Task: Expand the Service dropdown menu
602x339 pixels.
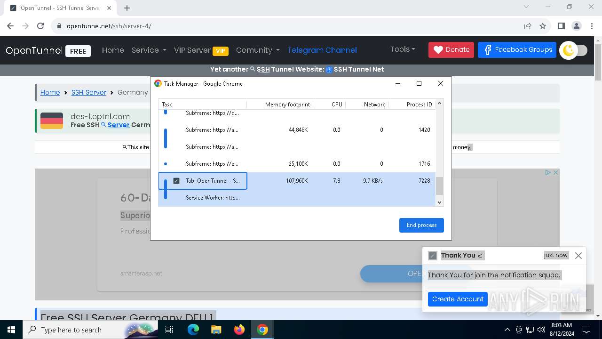Action: pos(149,50)
